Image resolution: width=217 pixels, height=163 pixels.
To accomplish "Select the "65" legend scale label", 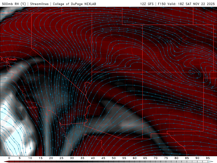I will 145,158.
